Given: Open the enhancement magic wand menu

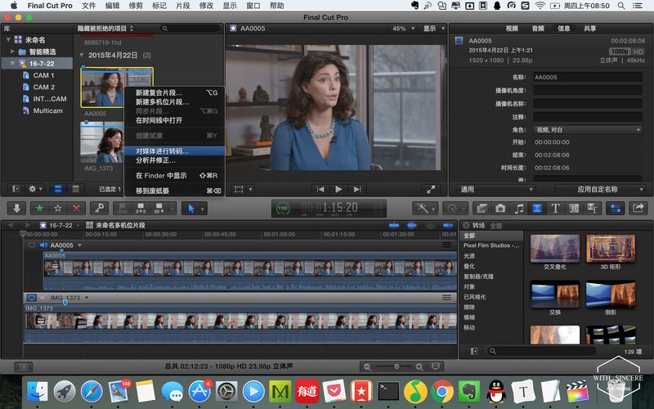Looking at the screenshot, I should click(x=425, y=209).
